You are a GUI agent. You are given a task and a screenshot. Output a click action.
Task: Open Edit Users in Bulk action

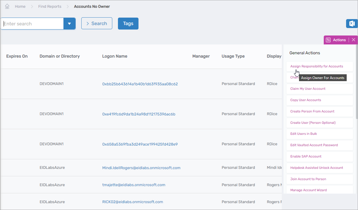303,134
